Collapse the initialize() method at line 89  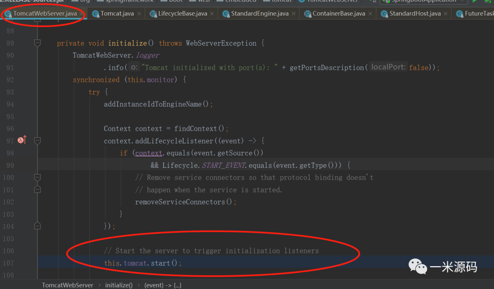tap(38, 43)
